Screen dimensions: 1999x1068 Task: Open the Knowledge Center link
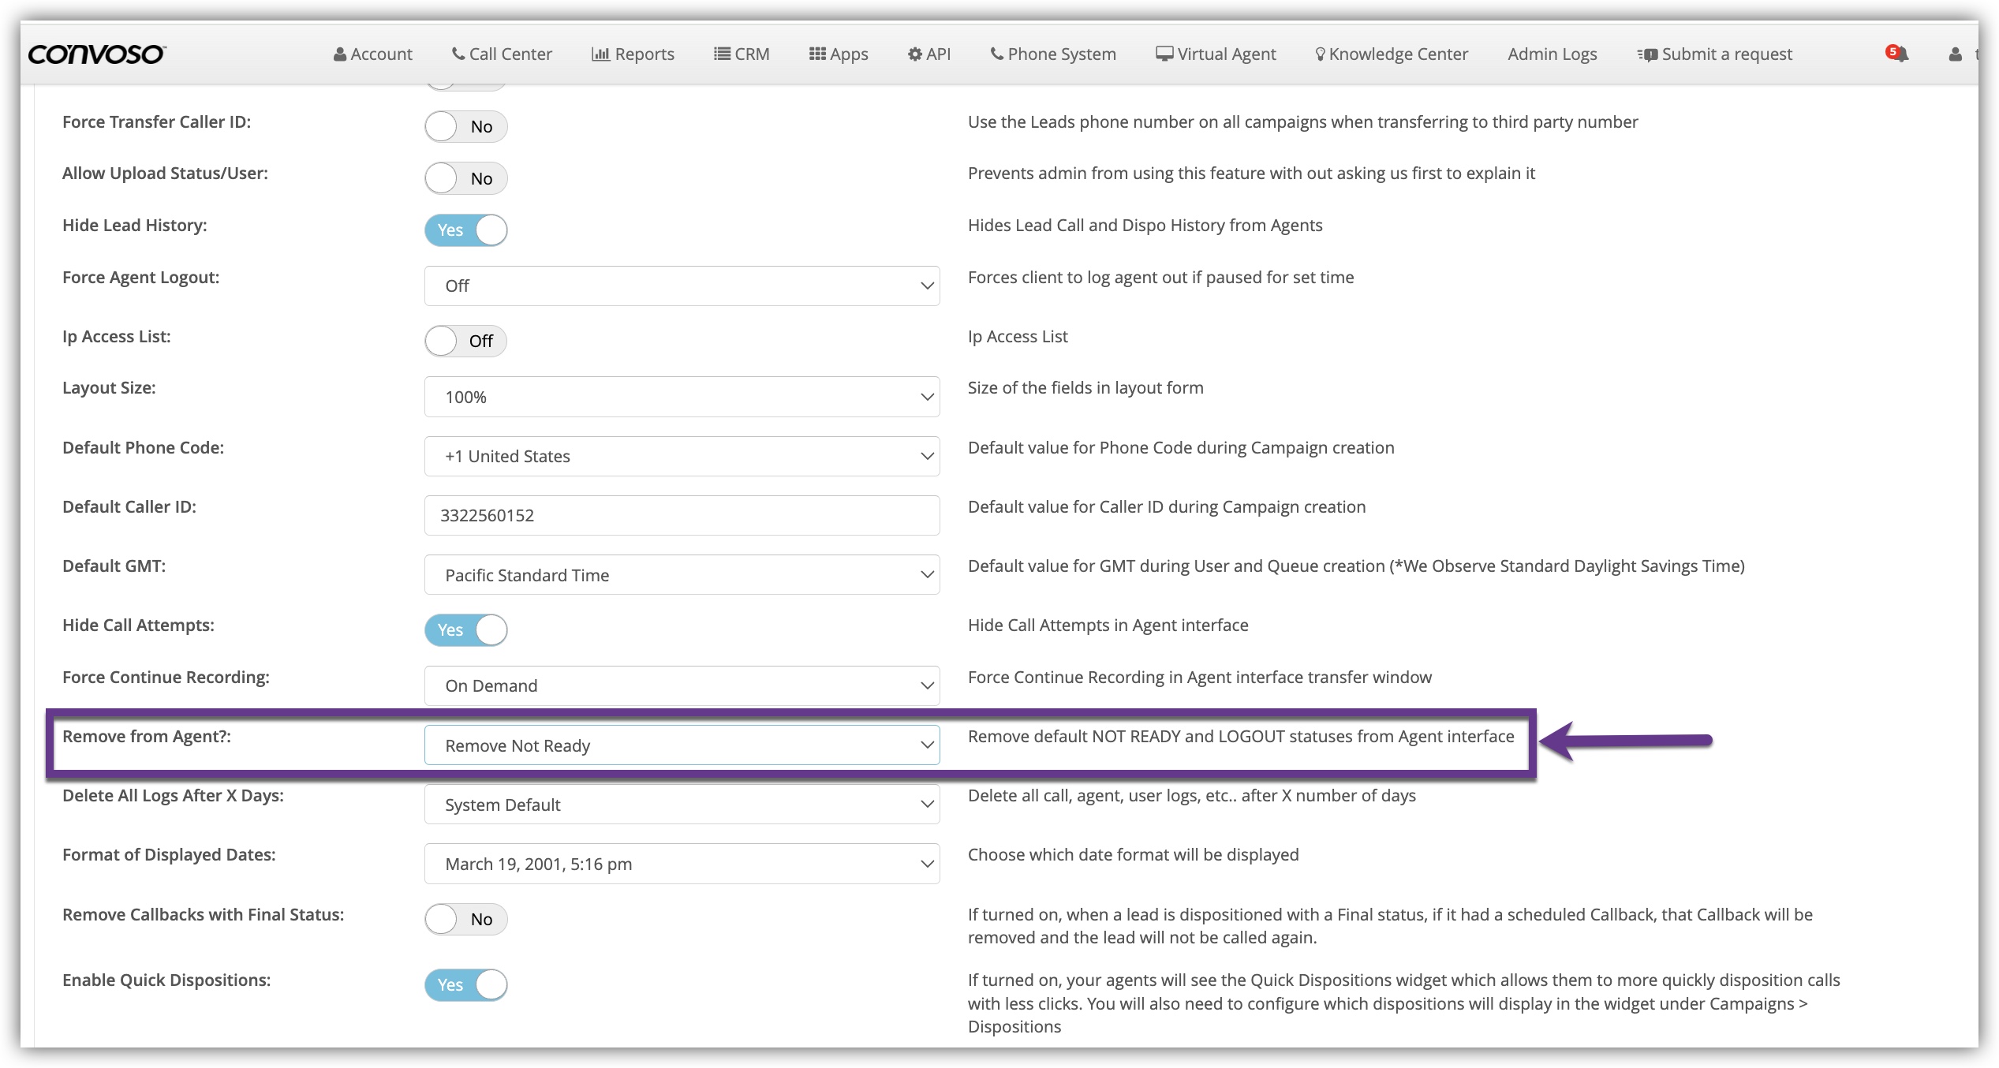pyautogui.click(x=1392, y=54)
